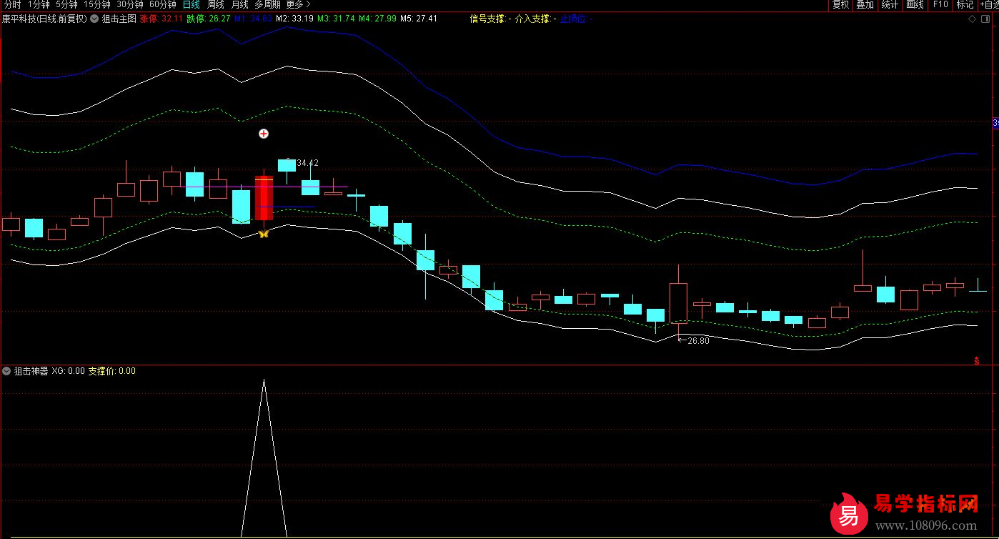The image size is (999, 539).
Task: Click the 跌停: 26.27 value
Action: point(209,19)
